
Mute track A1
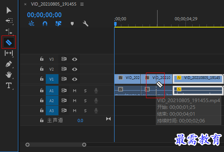tap(74, 91)
